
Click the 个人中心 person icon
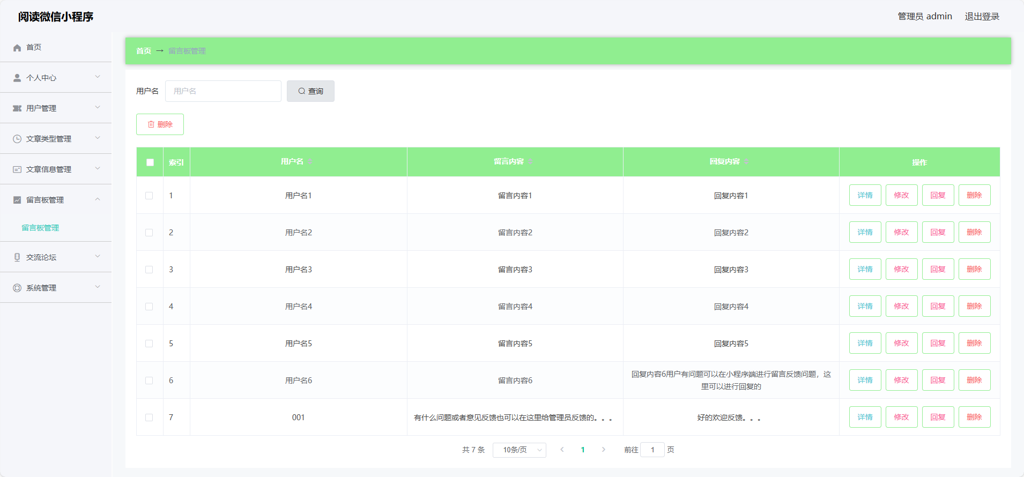[x=17, y=78]
